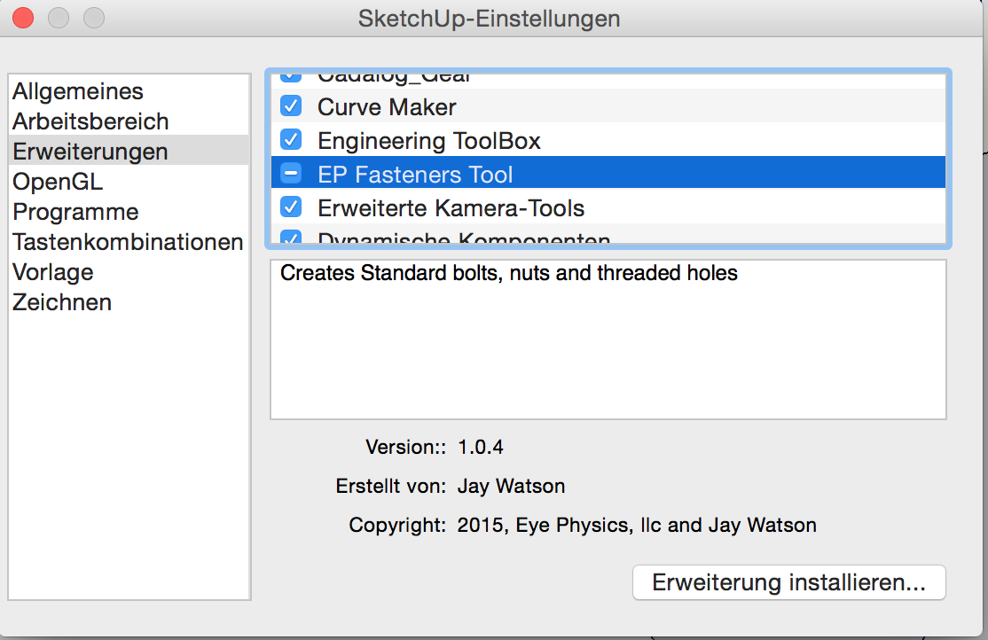This screenshot has height=640, width=988.
Task: Close the SketchUp-Einstellungen window
Action: (22, 18)
